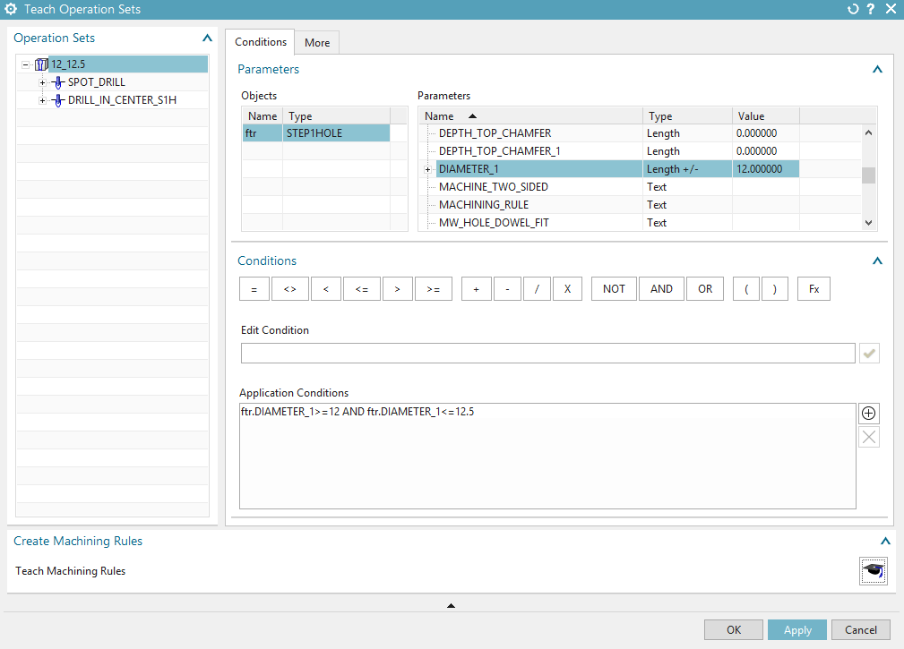Insert the Fx function operator
This screenshot has height=649, width=904.
coord(814,289)
